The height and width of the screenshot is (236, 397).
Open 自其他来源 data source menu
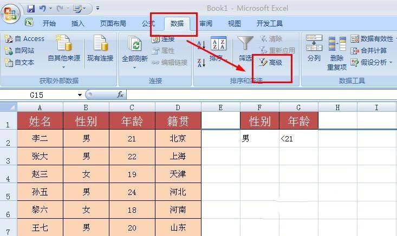[x=64, y=51]
